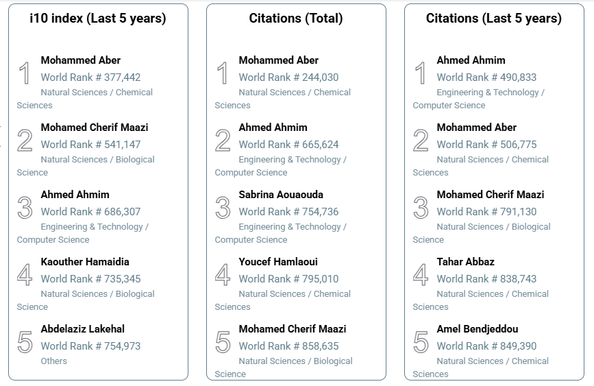View Abdelaziz Lakehal's profile

click(x=82, y=329)
